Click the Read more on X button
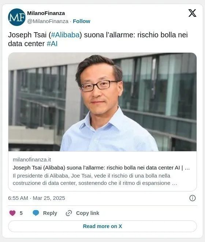The image size is (205, 242). click(102, 226)
